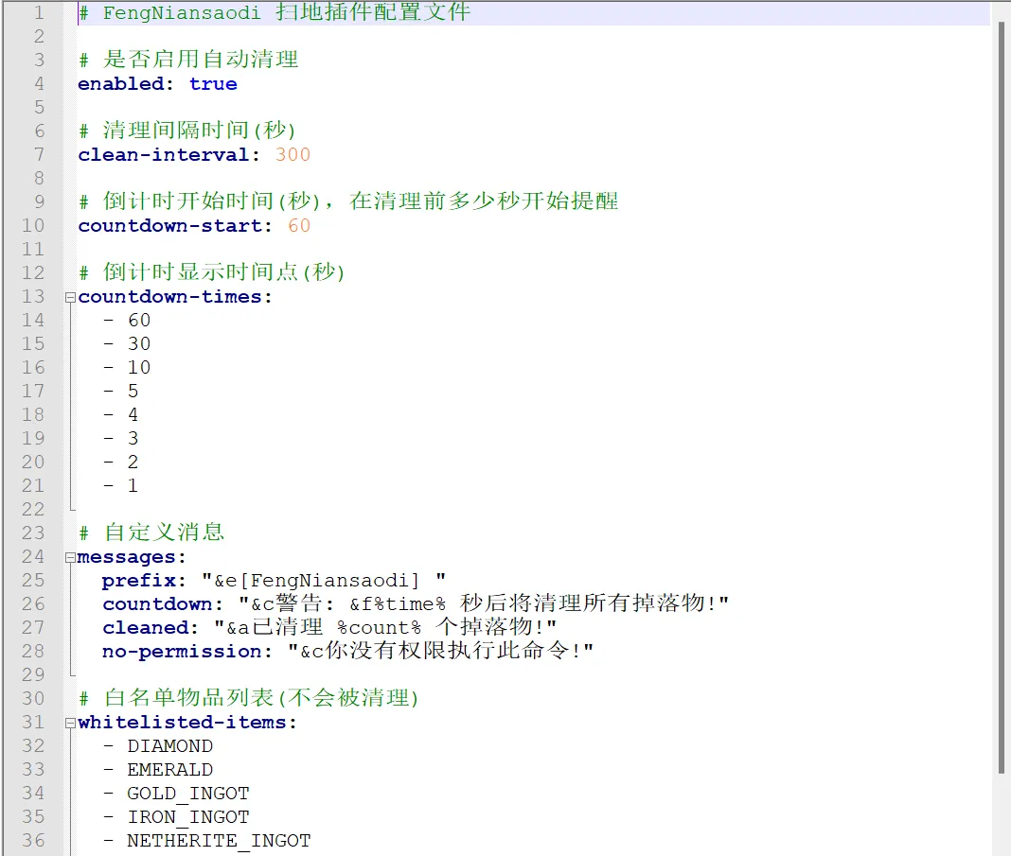Click the IRON_INGOT list entry
The height and width of the screenshot is (856, 1011).
(188, 817)
